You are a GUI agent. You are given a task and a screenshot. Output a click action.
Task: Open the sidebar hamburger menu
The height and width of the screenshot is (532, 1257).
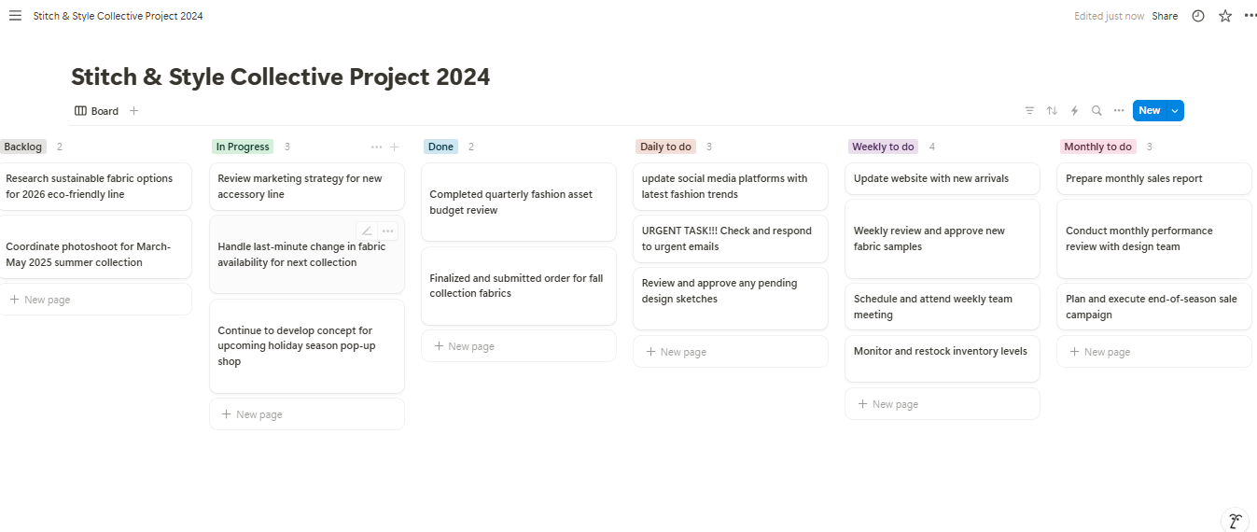pyautogui.click(x=15, y=16)
